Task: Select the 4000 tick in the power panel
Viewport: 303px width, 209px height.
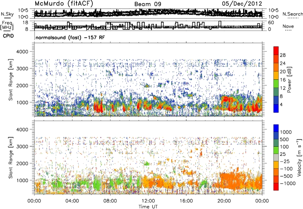Action: pyautogui.click(x=22, y=52)
